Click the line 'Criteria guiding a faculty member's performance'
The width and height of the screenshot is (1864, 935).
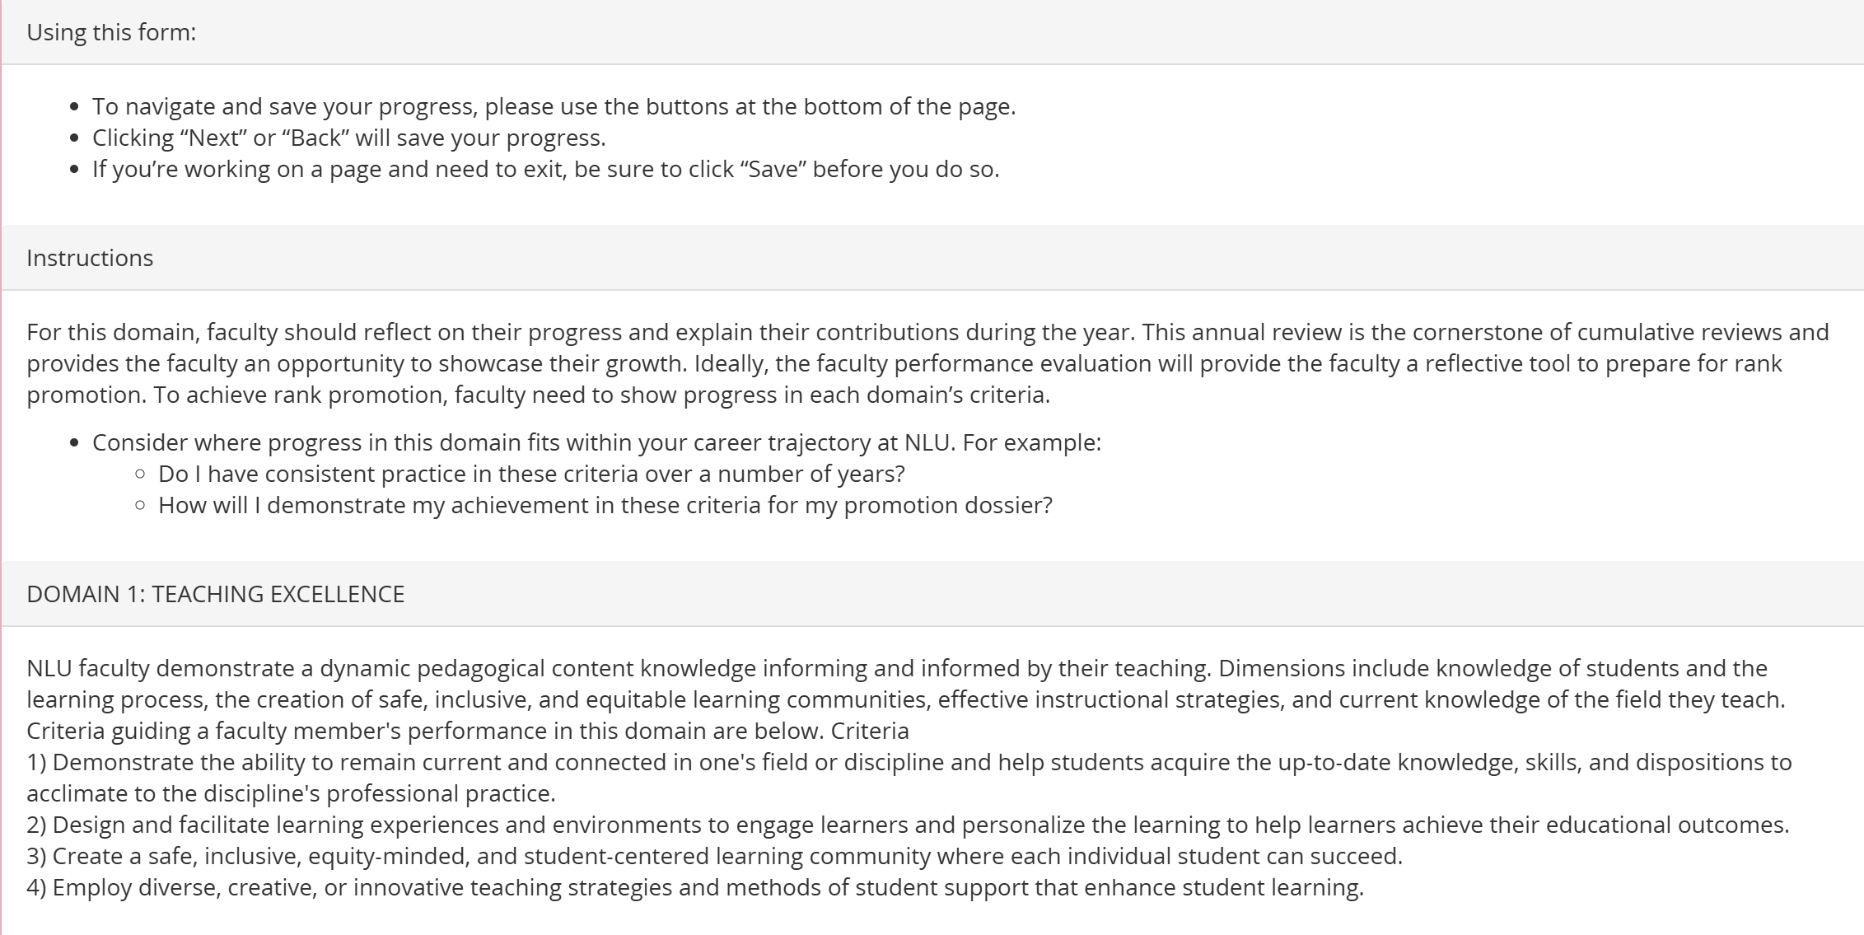468,731
